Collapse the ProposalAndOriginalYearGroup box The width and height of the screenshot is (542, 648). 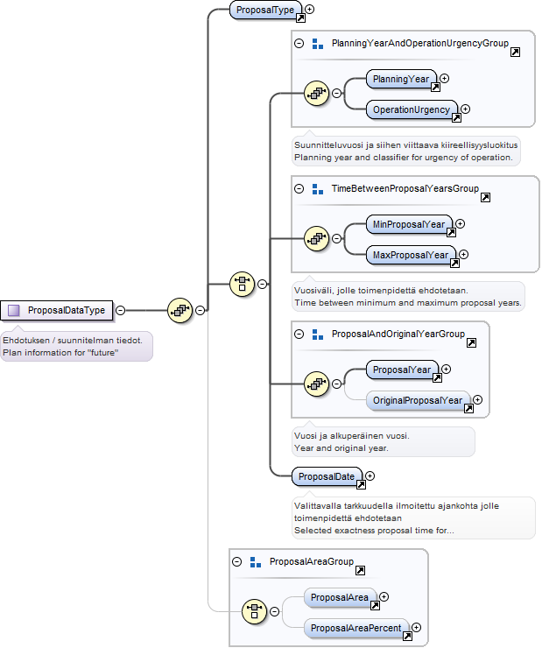(299, 334)
